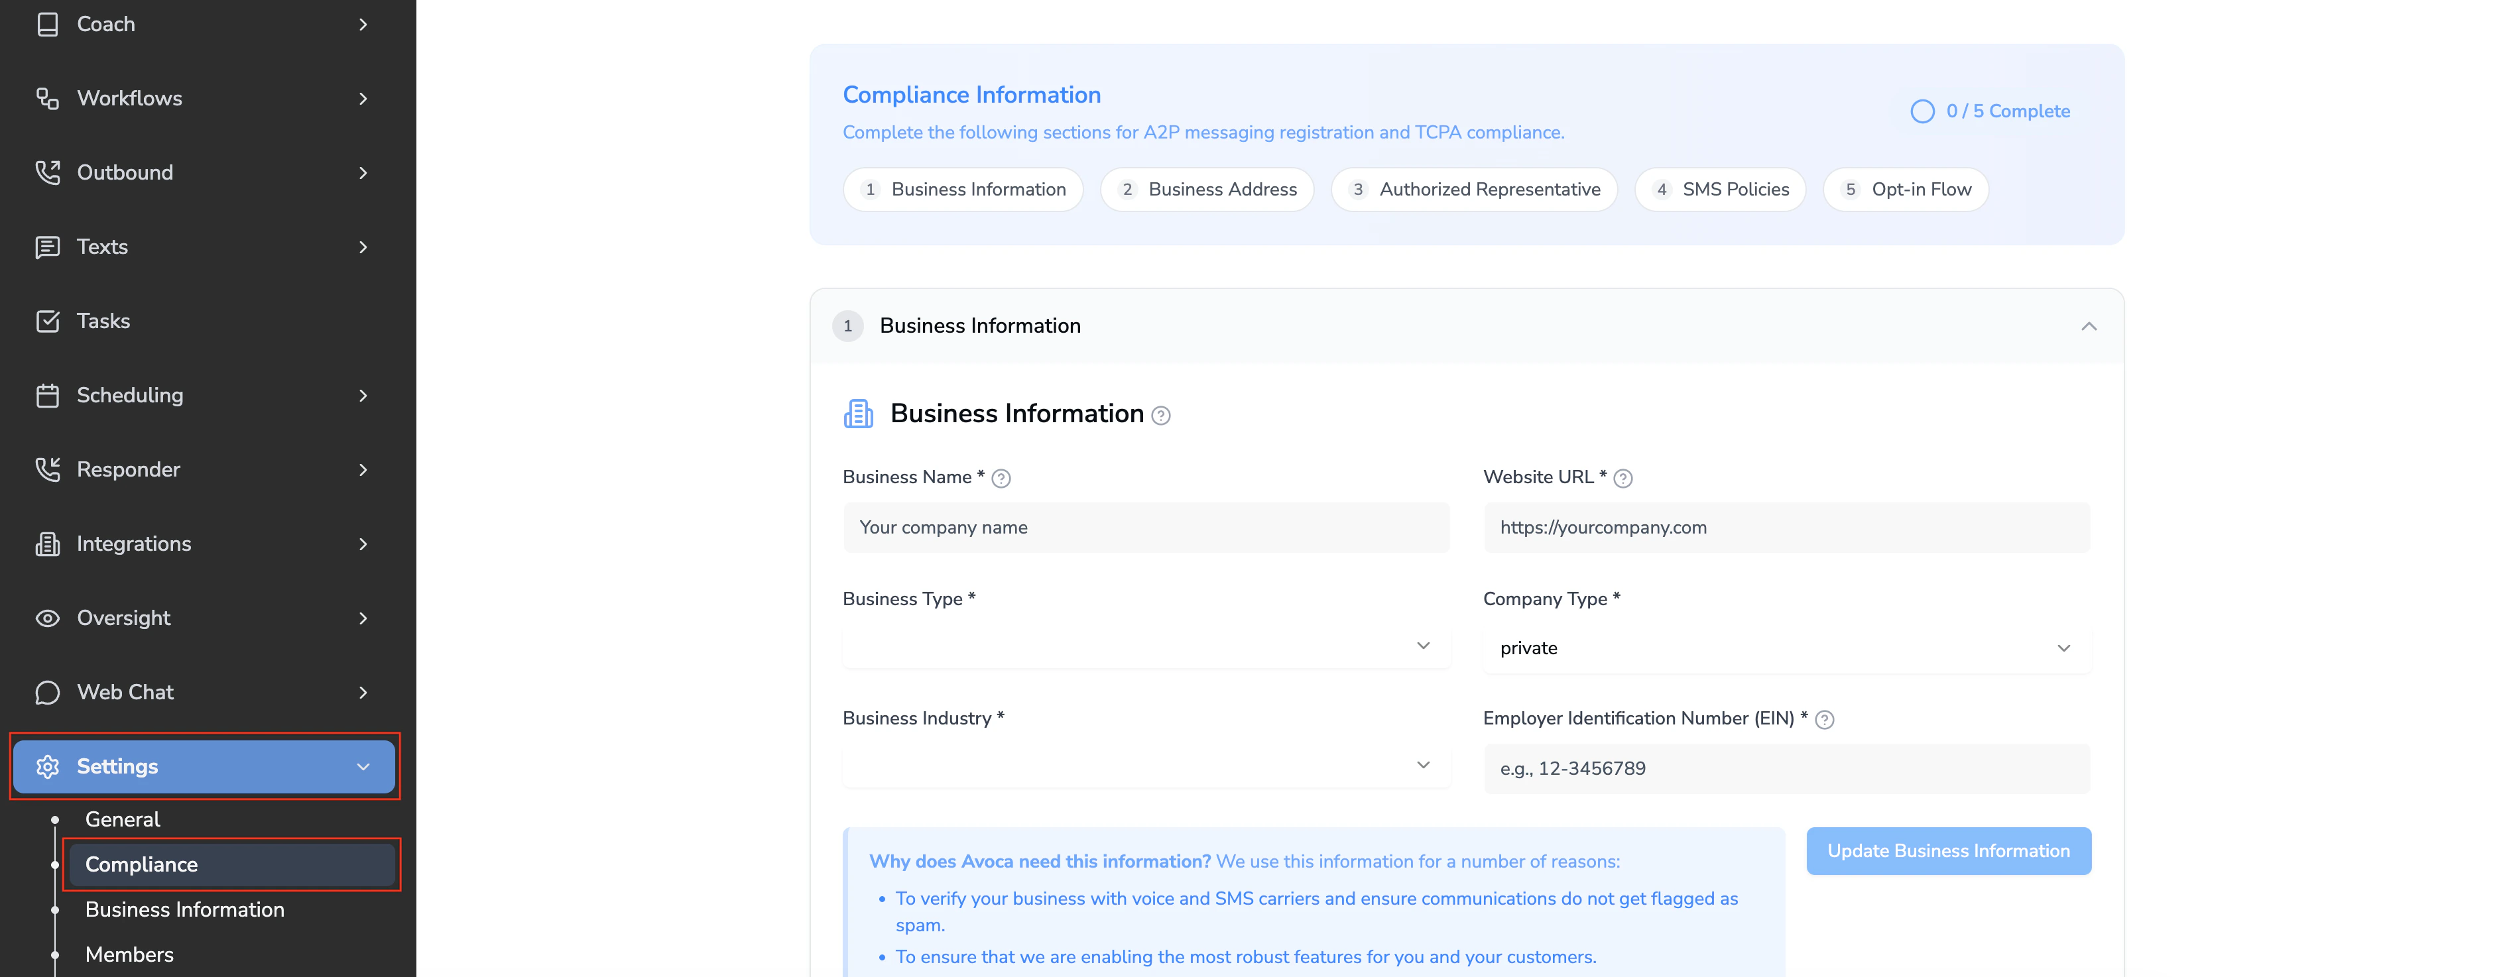Collapse the Business Information section
This screenshot has width=2509, height=977.
(2088, 326)
